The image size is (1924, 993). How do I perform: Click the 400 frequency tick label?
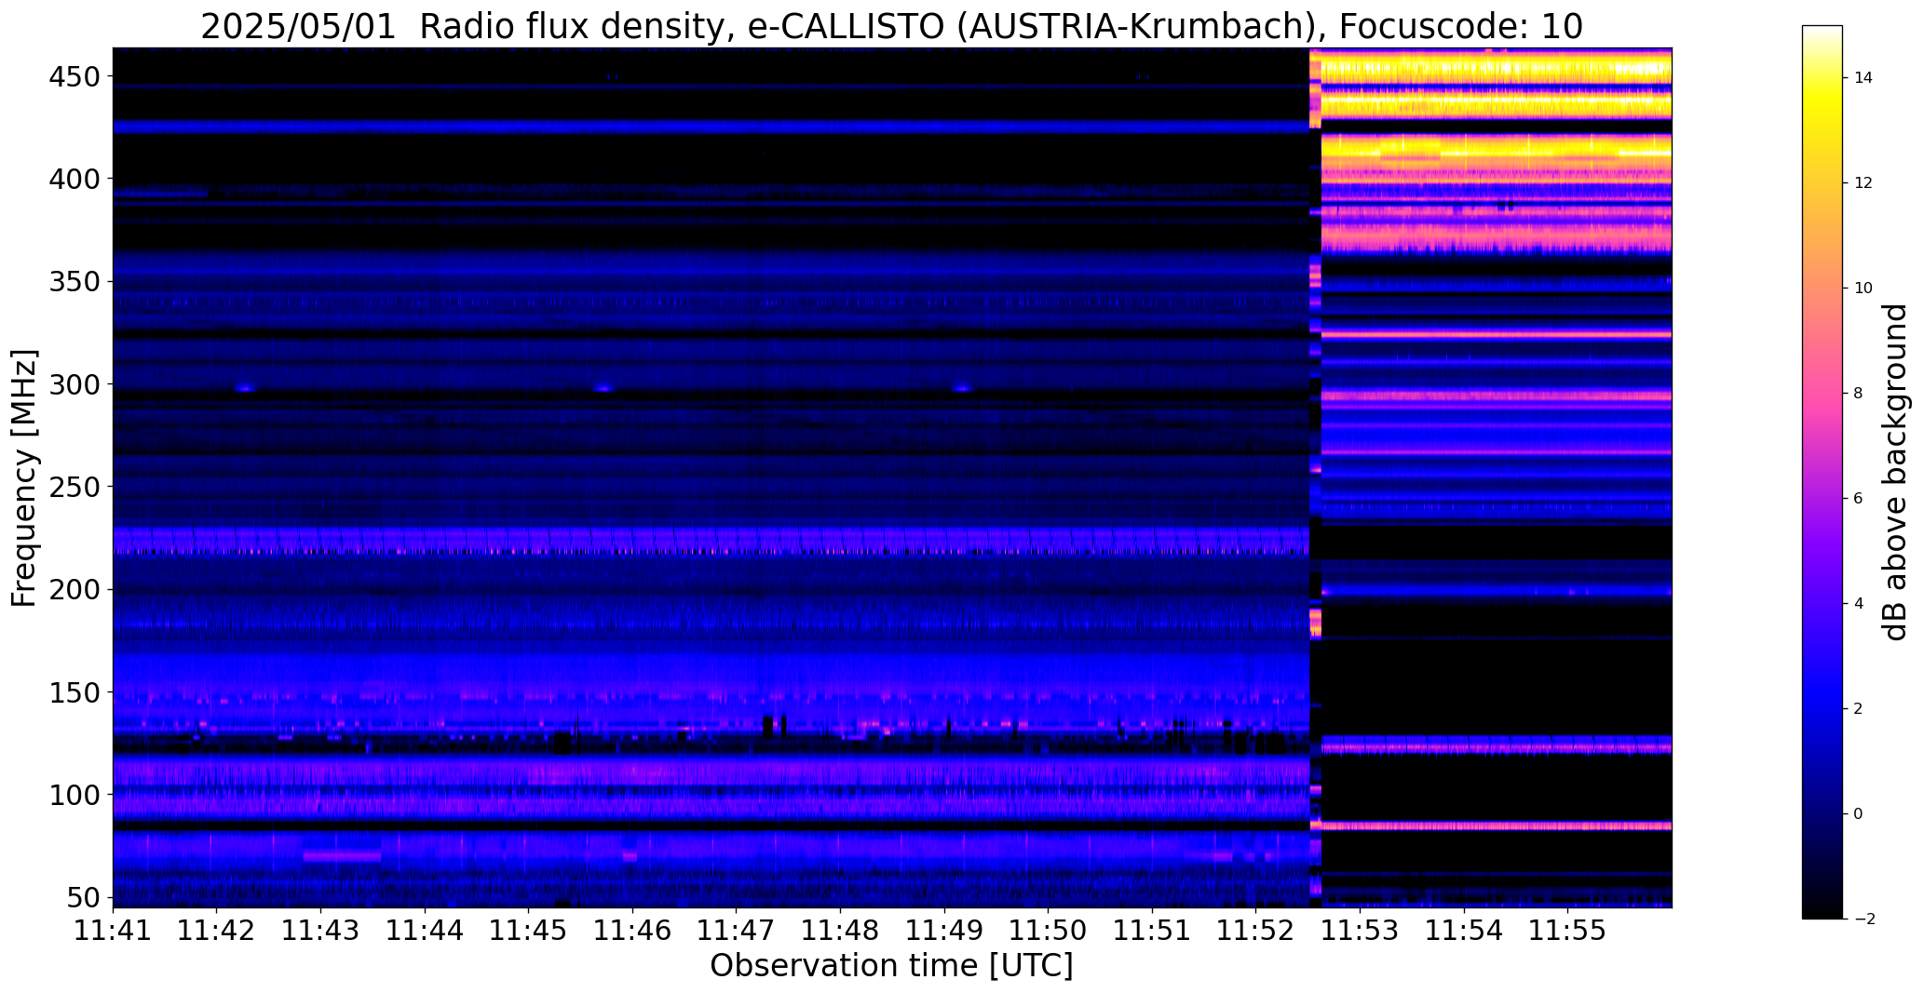point(73,179)
